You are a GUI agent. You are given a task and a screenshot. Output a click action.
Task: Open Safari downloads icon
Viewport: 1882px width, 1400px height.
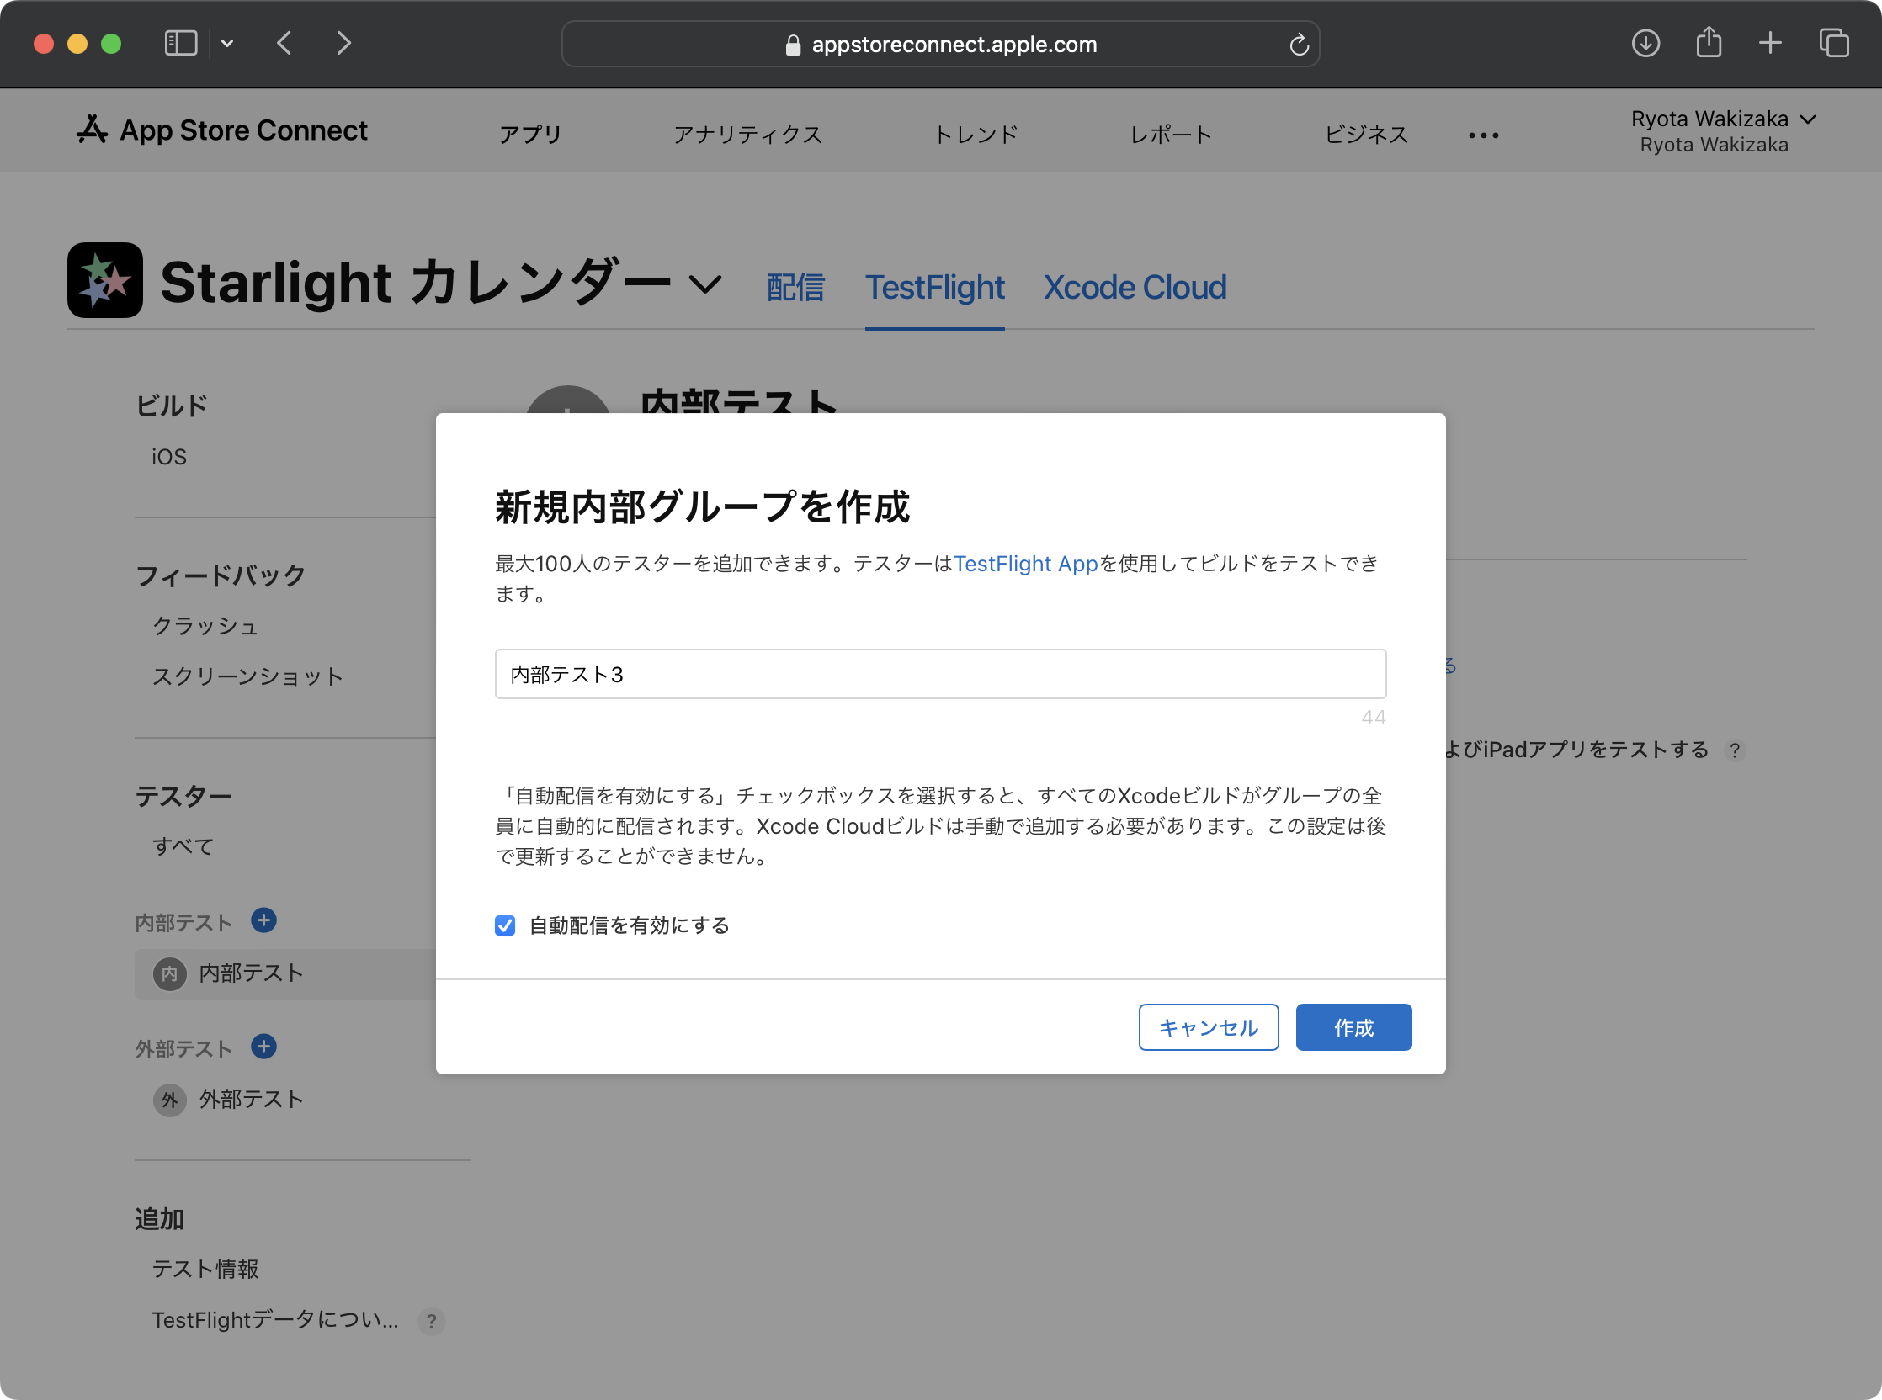click(1645, 43)
